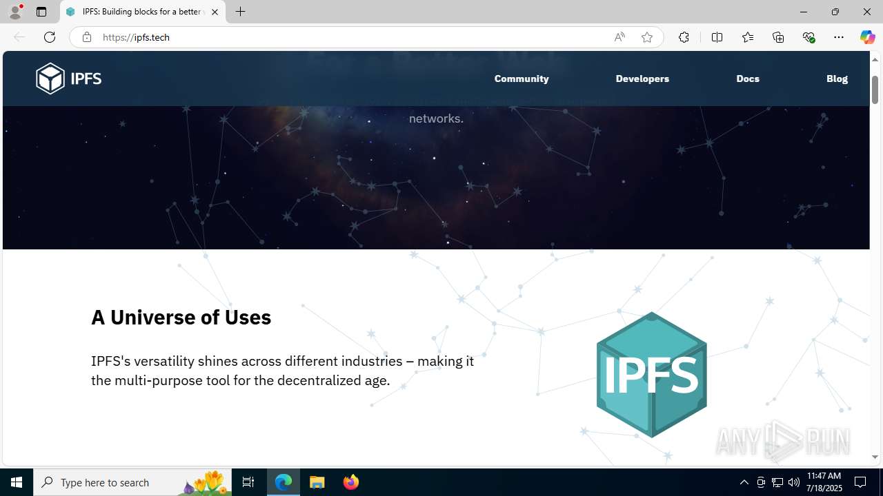Open Microsoft Edge taskbar icon

284,482
